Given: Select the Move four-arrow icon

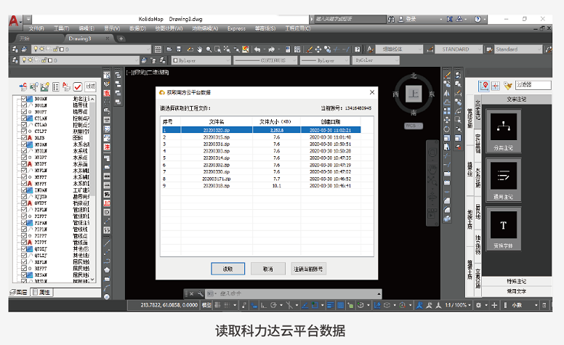Looking at the screenshot, I should pos(318,49).
